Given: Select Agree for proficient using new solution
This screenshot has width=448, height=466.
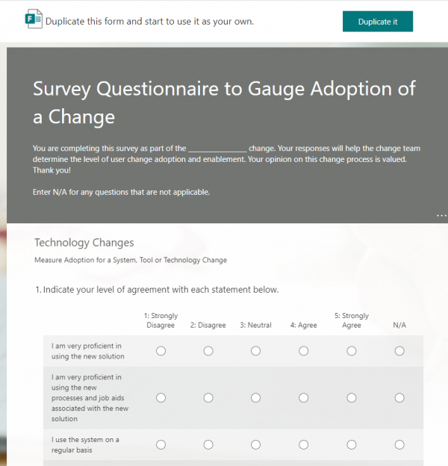Looking at the screenshot, I should coord(303,351).
